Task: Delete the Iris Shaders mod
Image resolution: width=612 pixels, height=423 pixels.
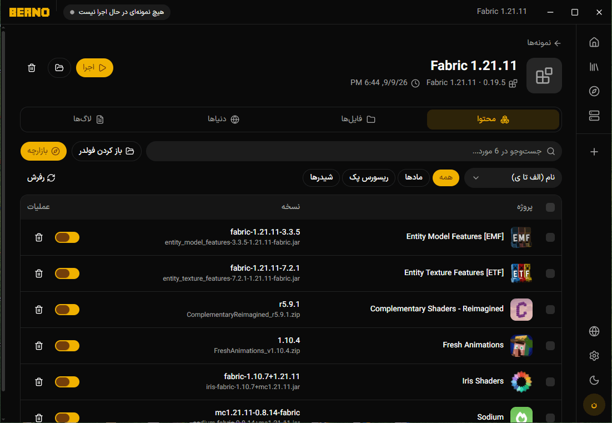Action: pos(39,382)
